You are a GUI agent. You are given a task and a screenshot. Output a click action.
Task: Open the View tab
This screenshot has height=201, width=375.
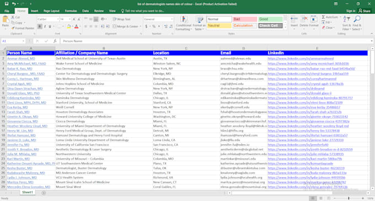coord(112,11)
